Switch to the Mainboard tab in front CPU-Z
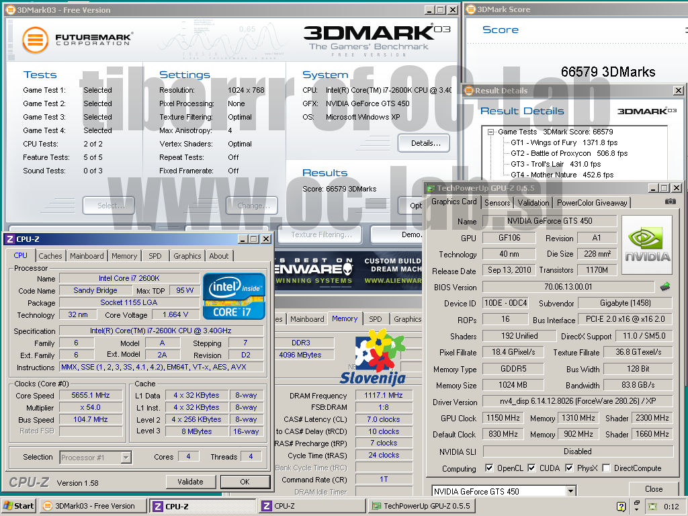The width and height of the screenshot is (688, 516). point(87,256)
